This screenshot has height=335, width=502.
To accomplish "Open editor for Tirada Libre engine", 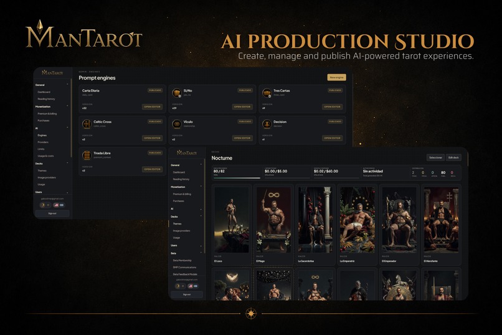I will (152, 169).
